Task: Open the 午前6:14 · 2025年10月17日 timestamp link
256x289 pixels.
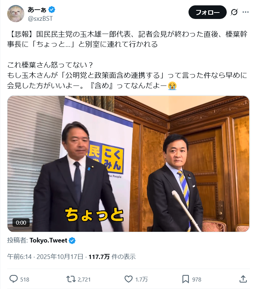Action: (x=45, y=256)
